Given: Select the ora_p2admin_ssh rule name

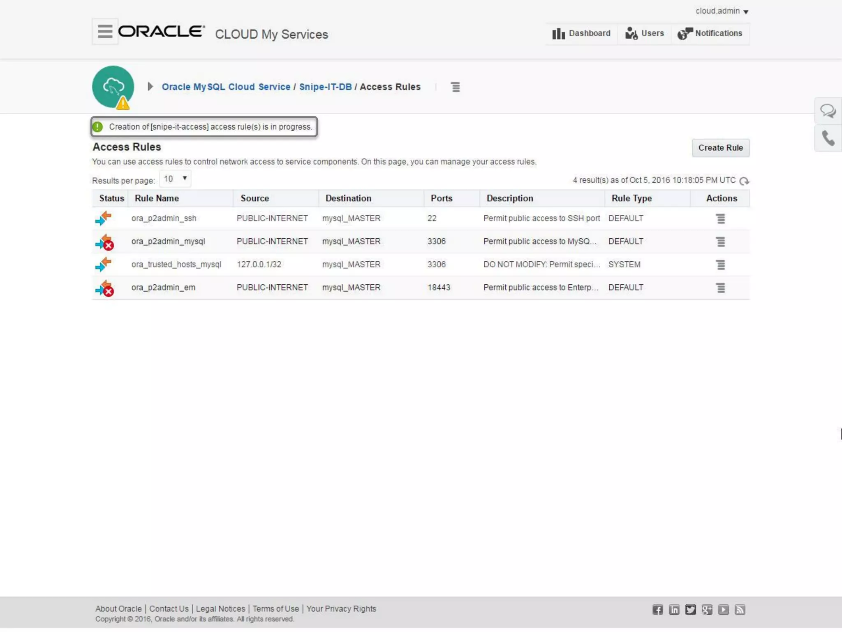Looking at the screenshot, I should click(x=164, y=218).
